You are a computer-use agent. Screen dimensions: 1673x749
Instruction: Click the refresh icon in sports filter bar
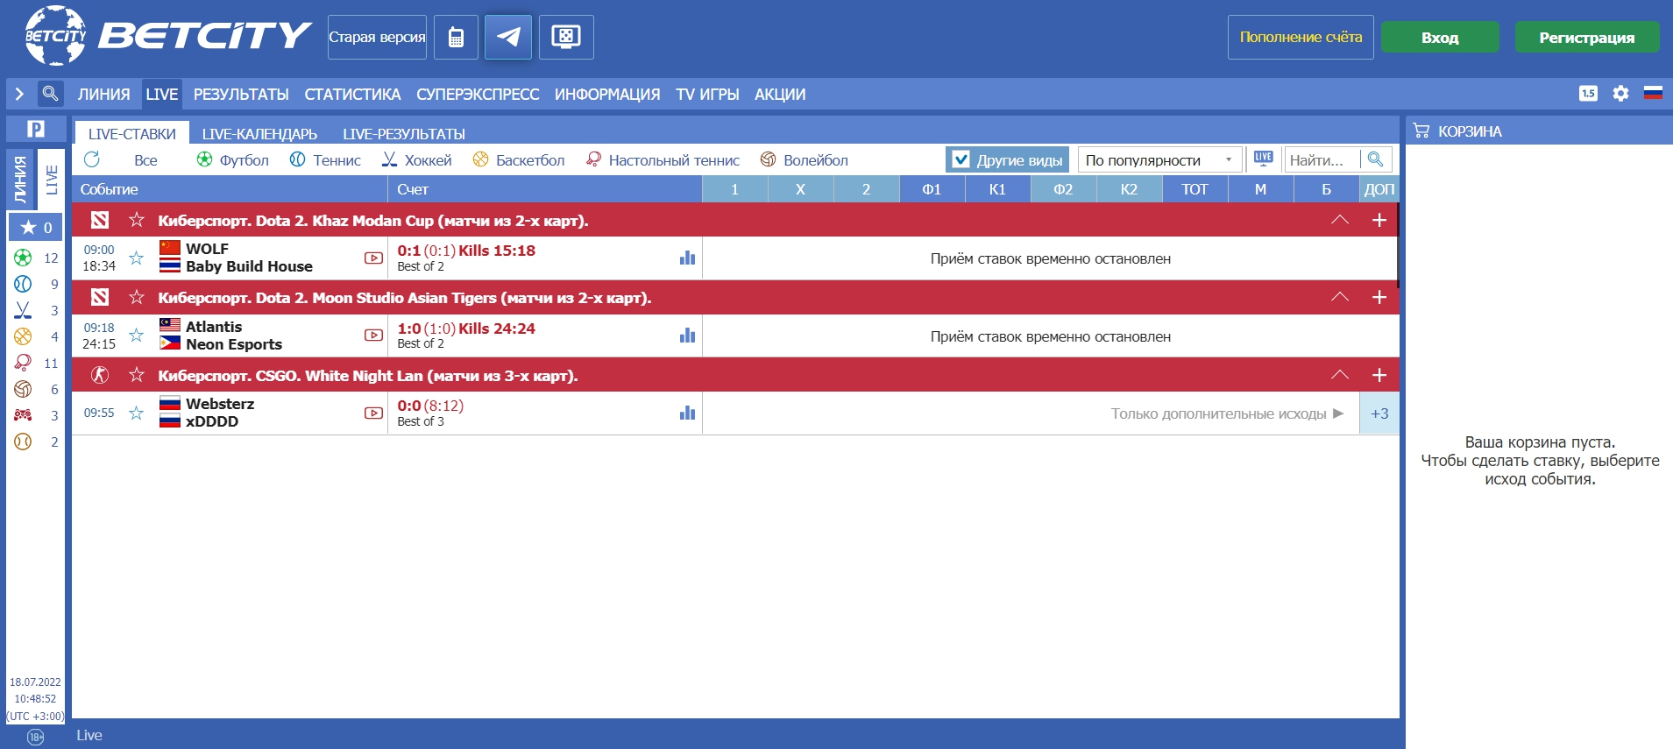(92, 159)
